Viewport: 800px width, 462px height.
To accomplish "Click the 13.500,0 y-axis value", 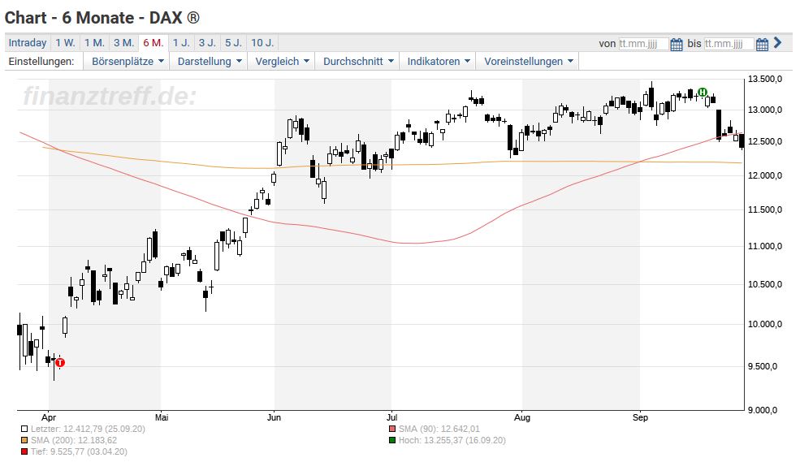I will [x=765, y=79].
